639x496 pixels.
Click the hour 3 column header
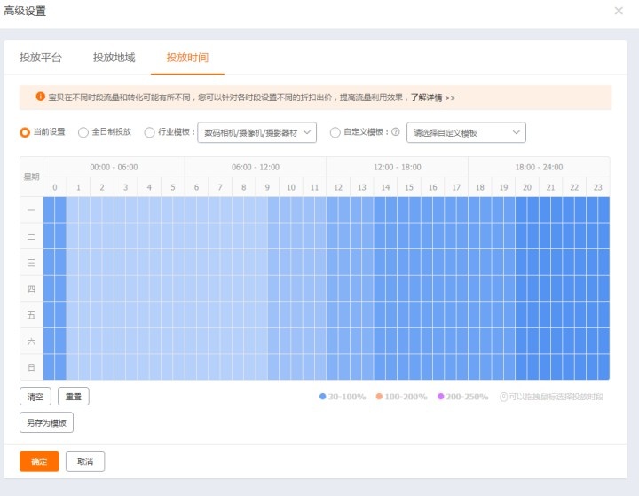125,187
